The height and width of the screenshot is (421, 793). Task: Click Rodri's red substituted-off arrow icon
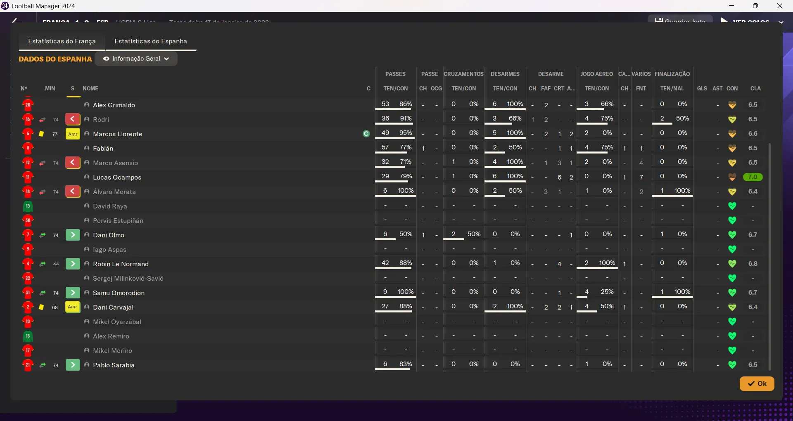[73, 119]
